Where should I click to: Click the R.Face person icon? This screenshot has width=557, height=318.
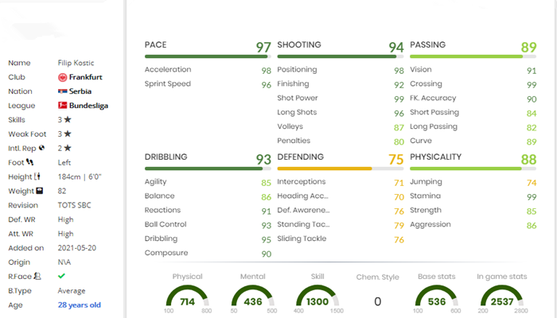(x=37, y=277)
